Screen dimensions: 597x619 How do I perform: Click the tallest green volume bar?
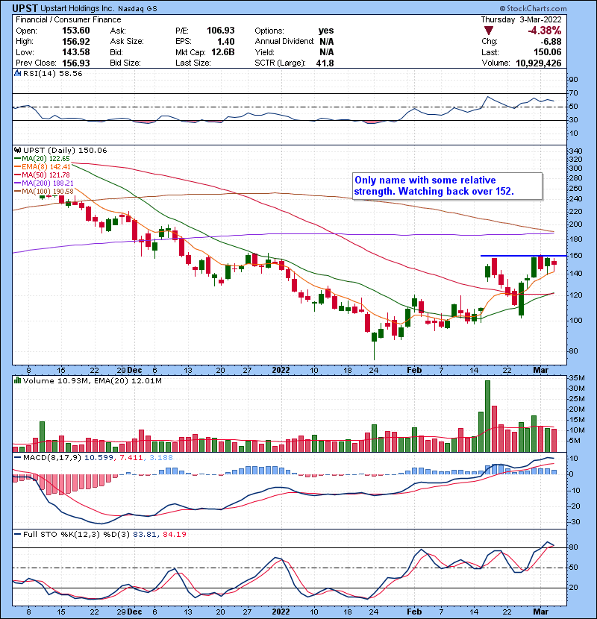coord(487,416)
